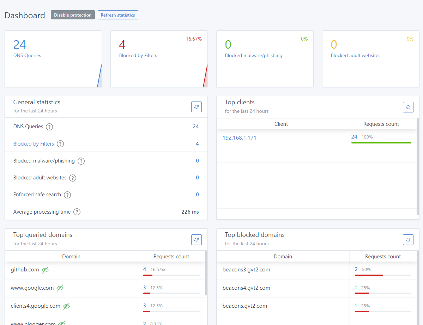Screen dimensions: 423x325
Task: Open help icon beside Average processing time
Action: pyautogui.click(x=77, y=212)
